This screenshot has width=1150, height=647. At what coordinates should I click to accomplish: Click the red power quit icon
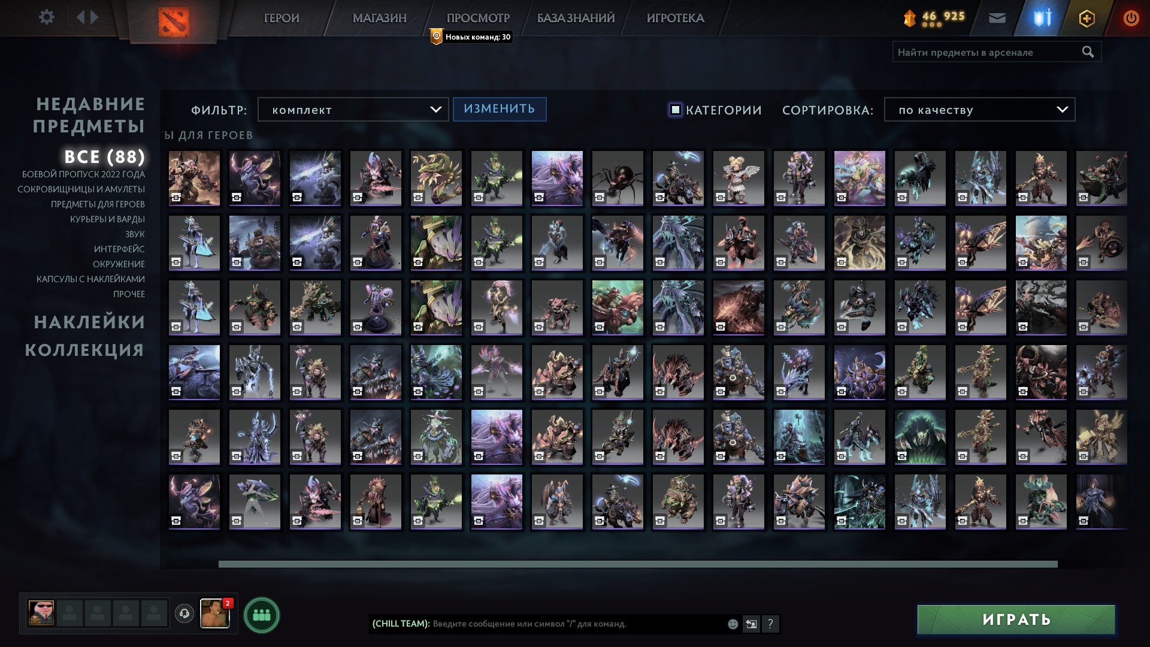click(1131, 18)
